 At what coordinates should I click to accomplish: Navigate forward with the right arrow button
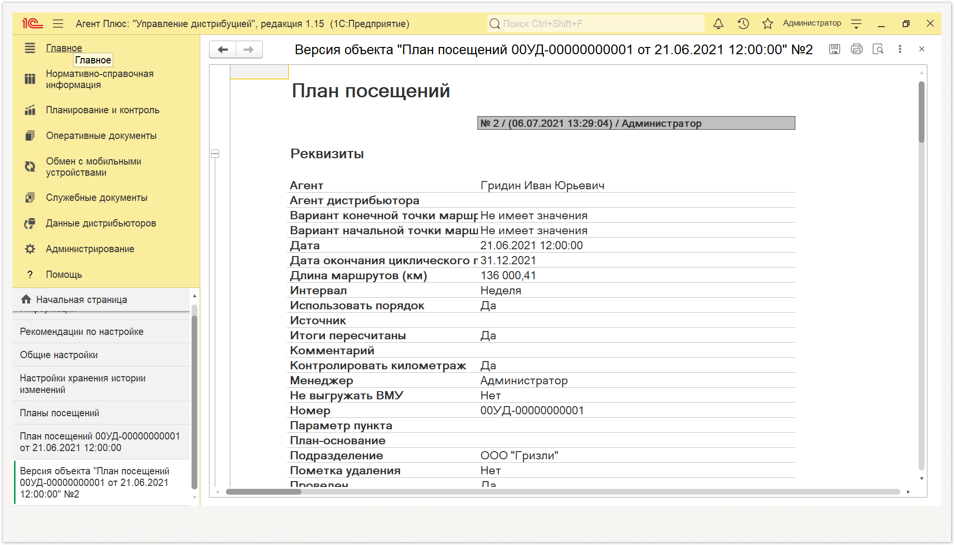click(x=249, y=49)
